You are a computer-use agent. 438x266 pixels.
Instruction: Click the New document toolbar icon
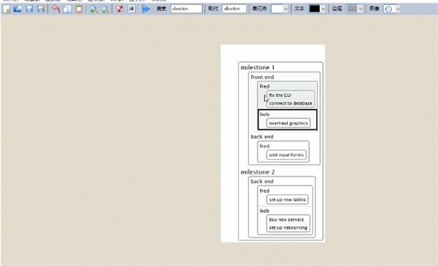click(x=7, y=9)
